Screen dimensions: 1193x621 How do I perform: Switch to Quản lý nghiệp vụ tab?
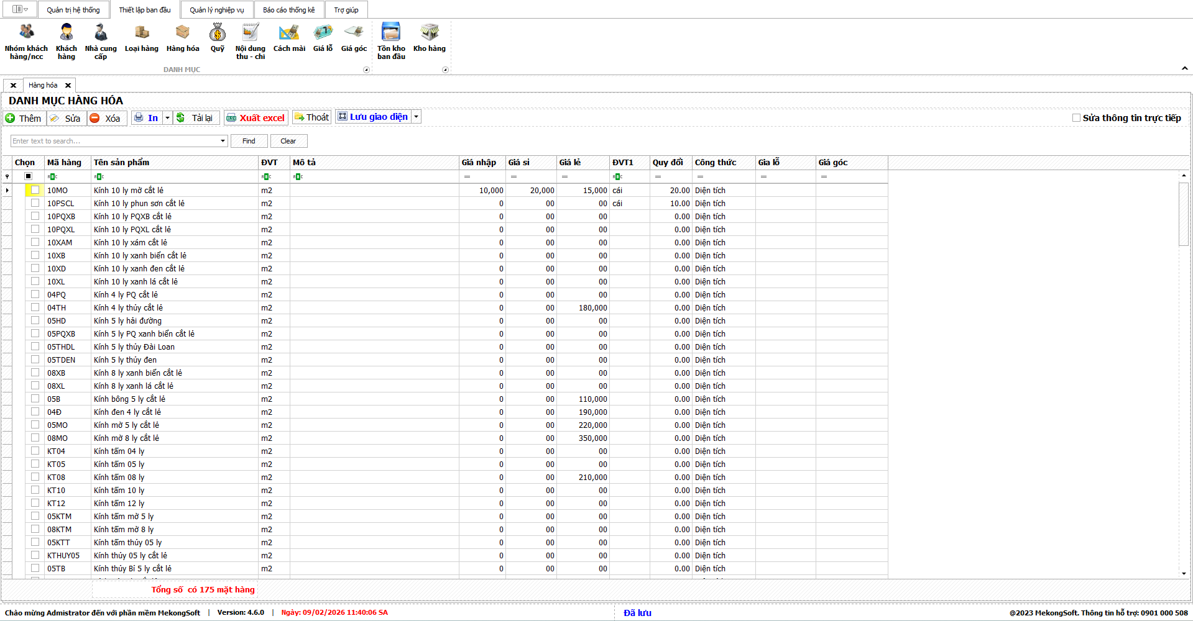[x=216, y=10]
